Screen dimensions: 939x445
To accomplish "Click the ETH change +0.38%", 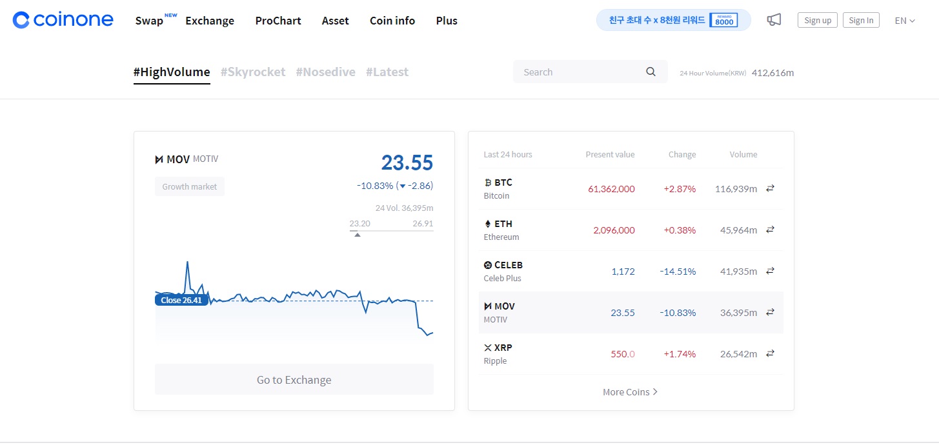I will 680,230.
